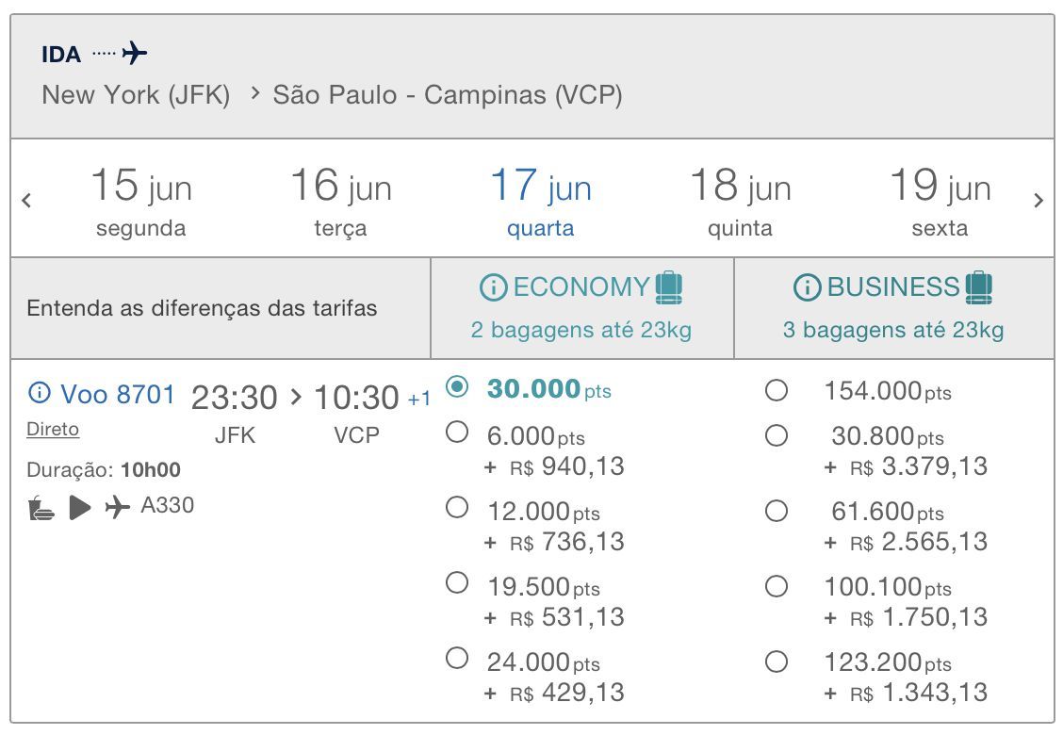Viewport: 1063px width, 735px height.
Task: Open Entenda as diferenças das tarifas
Action: 202,308
